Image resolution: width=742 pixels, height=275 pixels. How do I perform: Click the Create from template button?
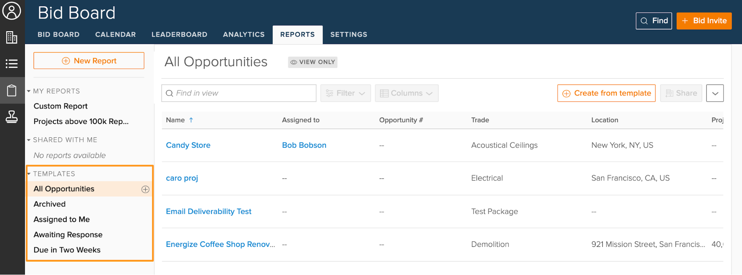pyautogui.click(x=606, y=93)
